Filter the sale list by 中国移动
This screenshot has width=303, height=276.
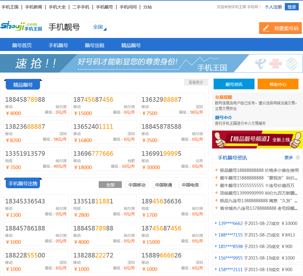[x=137, y=185]
